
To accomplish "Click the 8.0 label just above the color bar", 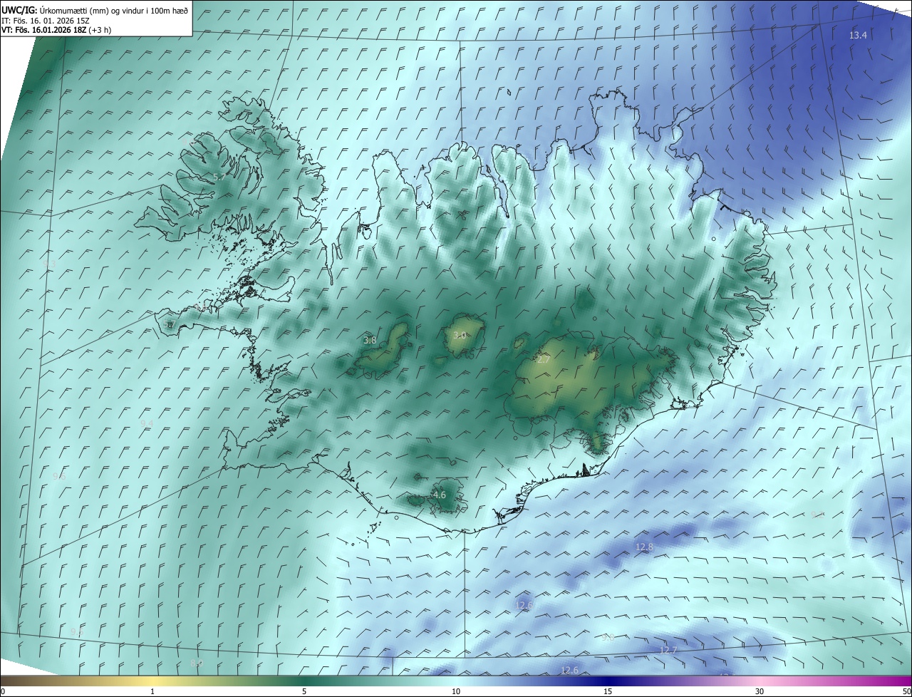I will point(197,664).
